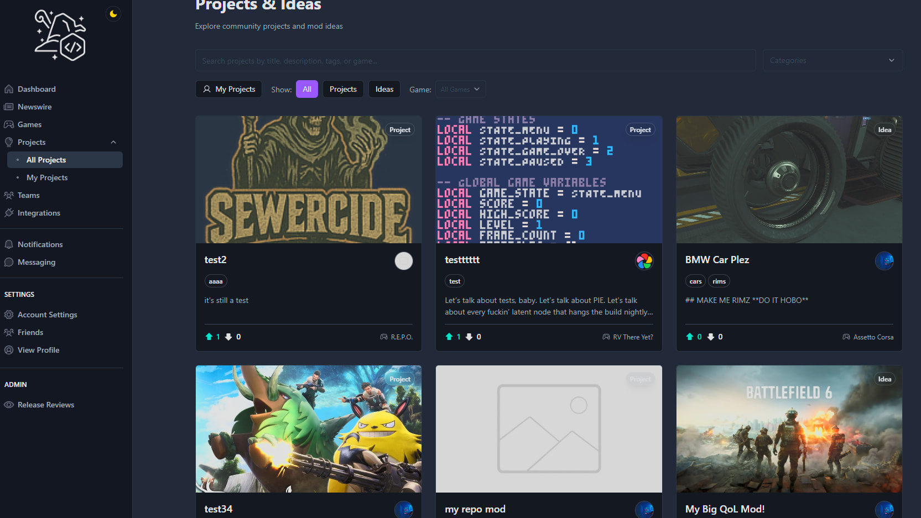Show only Projects filter

[x=343, y=89]
